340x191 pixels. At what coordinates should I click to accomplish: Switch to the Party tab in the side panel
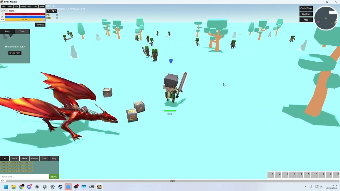click(7, 31)
